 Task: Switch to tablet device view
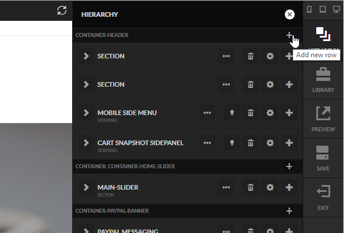pyautogui.click(x=323, y=9)
